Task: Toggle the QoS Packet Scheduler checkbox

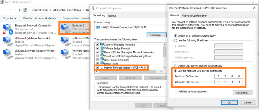Action: pos(98,60)
